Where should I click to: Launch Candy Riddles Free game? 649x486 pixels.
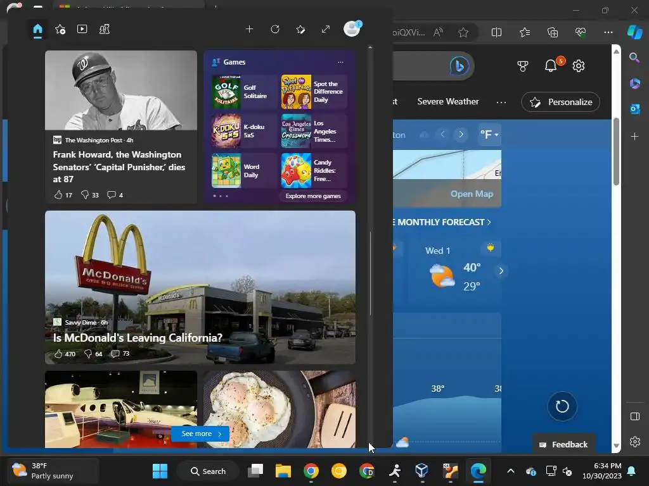(314, 171)
